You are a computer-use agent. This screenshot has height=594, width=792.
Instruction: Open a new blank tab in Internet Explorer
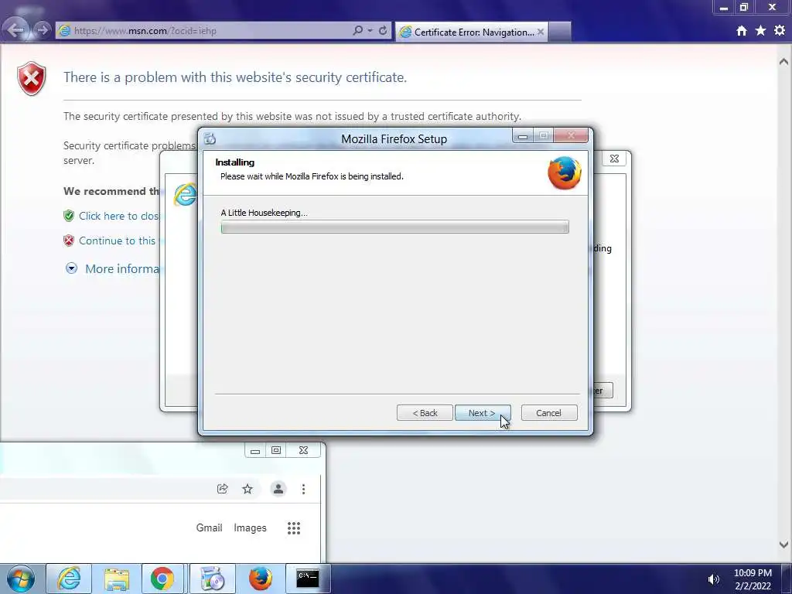click(560, 32)
